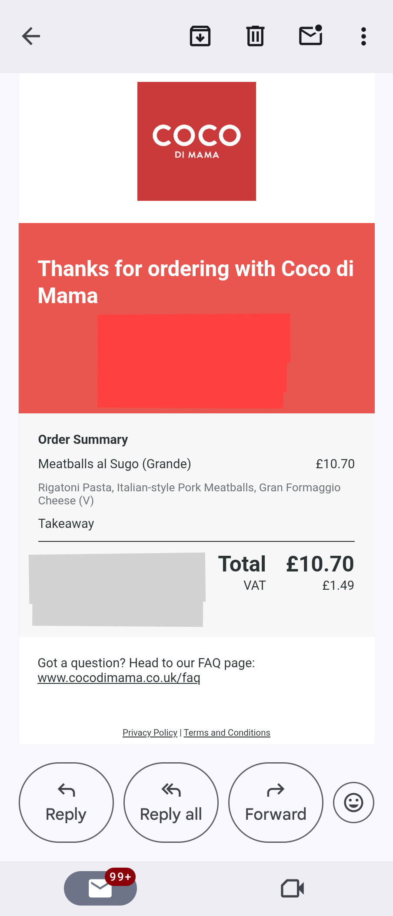393x916 pixels.
Task: Tap the 99+ unread badge
Action: (120, 876)
